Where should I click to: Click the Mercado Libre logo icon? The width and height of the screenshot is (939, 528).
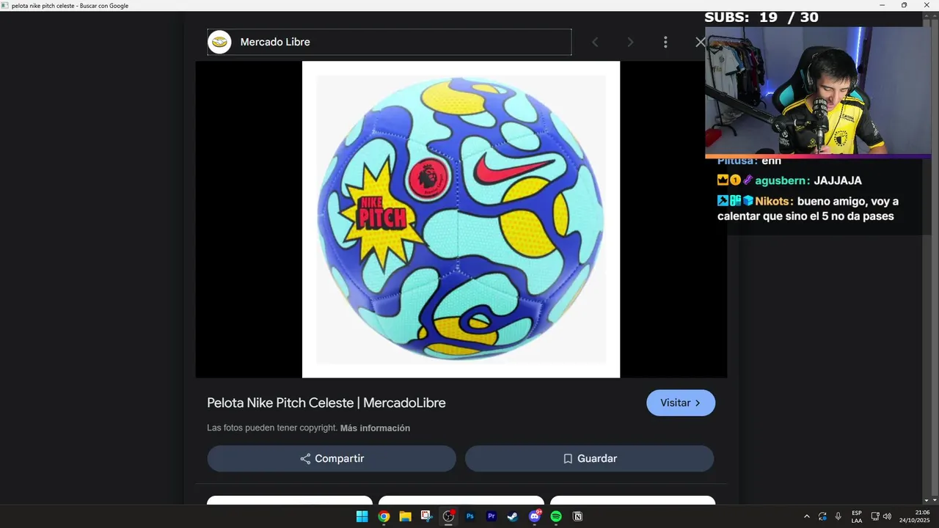click(x=220, y=43)
